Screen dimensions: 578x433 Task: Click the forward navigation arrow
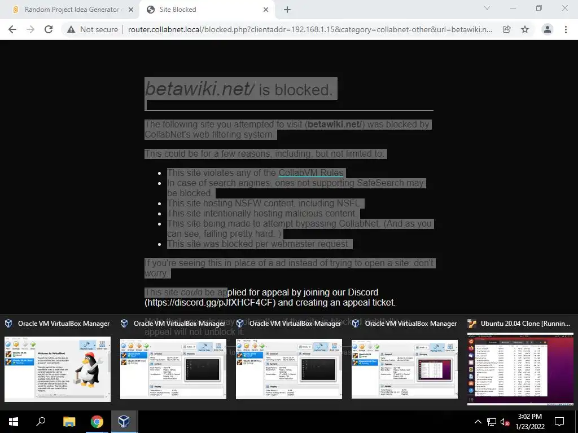tap(30, 29)
